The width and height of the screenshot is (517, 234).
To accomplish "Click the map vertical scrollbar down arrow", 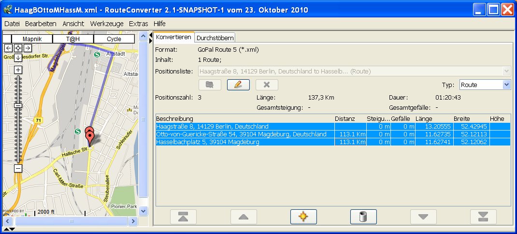I will click(143, 211).
